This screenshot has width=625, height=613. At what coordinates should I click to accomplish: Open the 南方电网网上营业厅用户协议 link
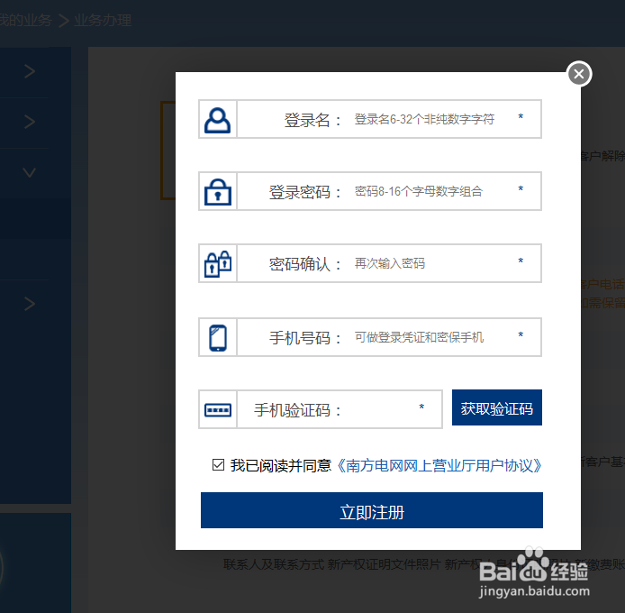click(439, 466)
